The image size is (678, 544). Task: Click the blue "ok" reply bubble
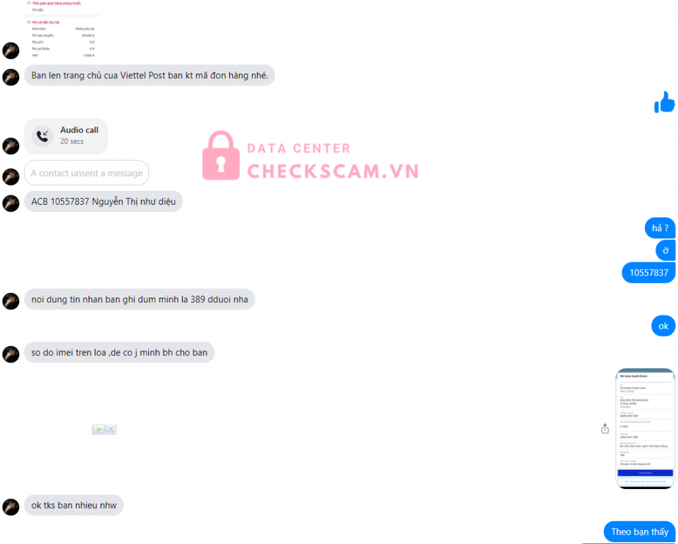point(663,326)
